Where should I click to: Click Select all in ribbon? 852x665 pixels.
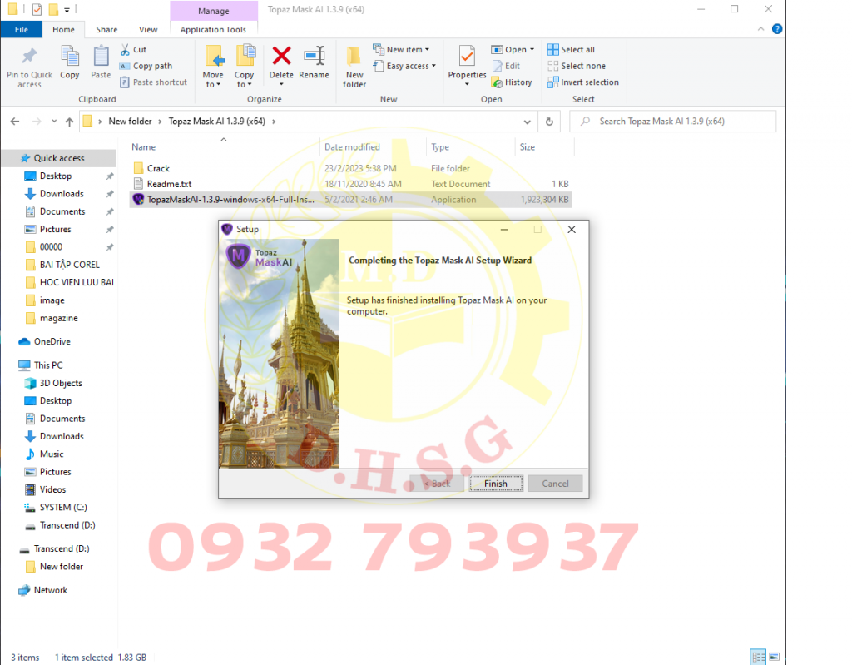[x=571, y=49]
